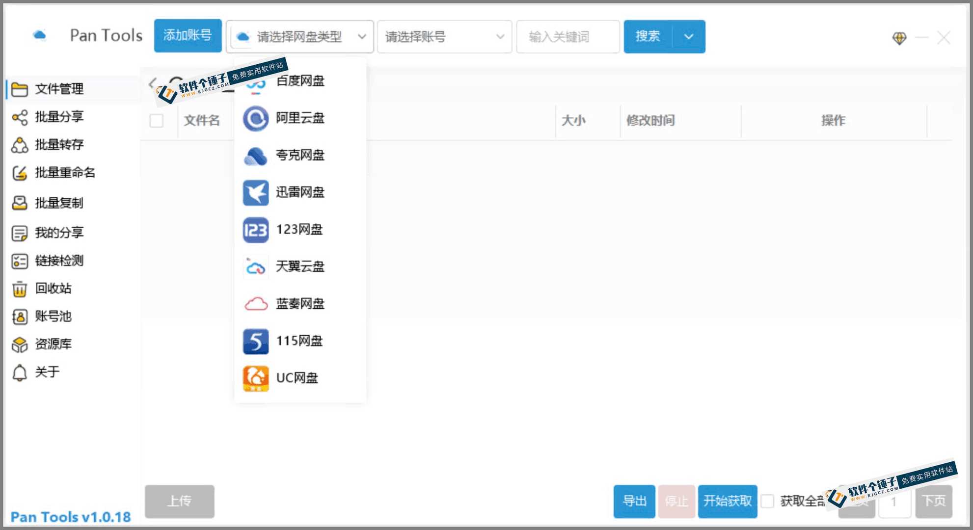The width and height of the screenshot is (973, 530).
Task: Choose 115网盘 option
Action: (x=300, y=341)
